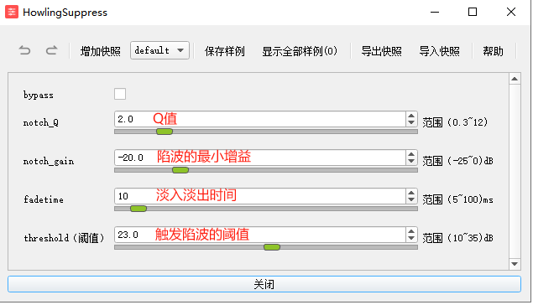Click the redo arrow icon
The image size is (533, 305).
[51, 50]
